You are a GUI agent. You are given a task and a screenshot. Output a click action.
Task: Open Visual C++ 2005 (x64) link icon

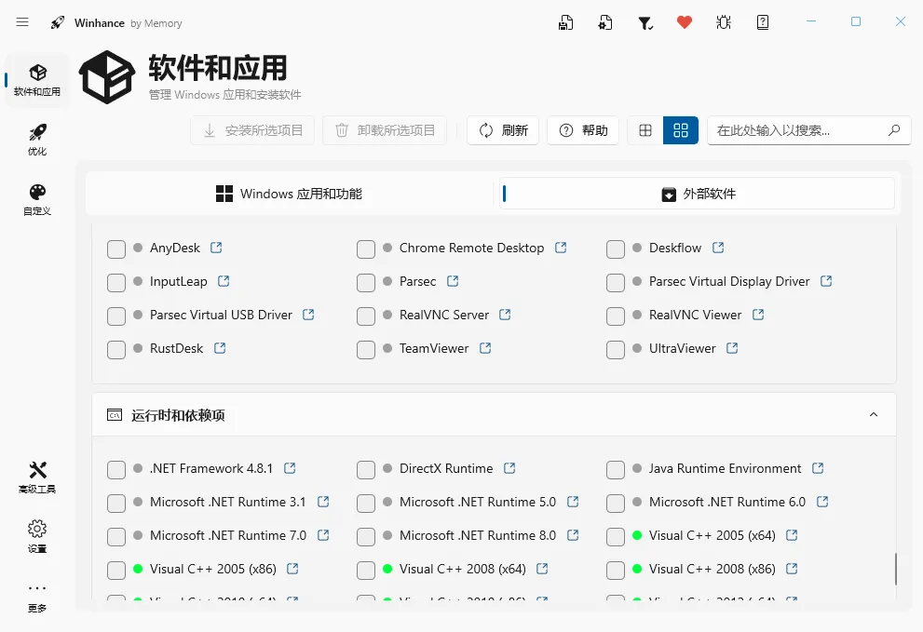792,535
